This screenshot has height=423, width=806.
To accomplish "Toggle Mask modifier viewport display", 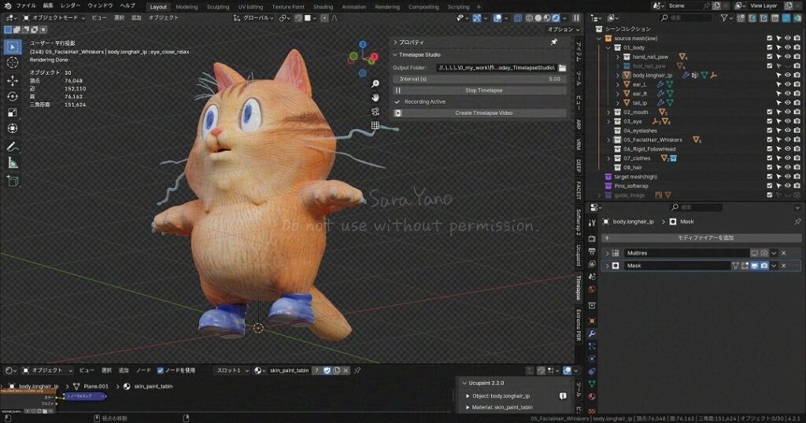I will click(x=755, y=266).
